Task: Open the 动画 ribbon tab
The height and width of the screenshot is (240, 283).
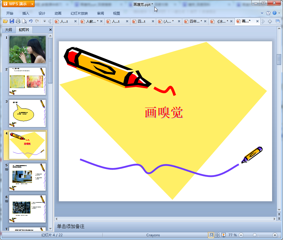Action: coord(58,13)
